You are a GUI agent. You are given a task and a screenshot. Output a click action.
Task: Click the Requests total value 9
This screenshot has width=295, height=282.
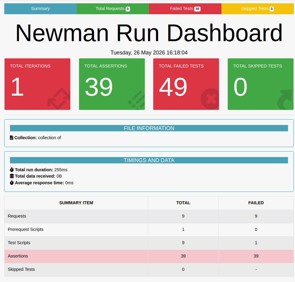pyautogui.click(x=183, y=216)
